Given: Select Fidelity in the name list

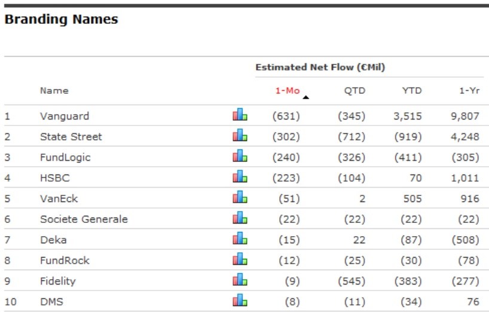Looking at the screenshot, I should point(57,280).
